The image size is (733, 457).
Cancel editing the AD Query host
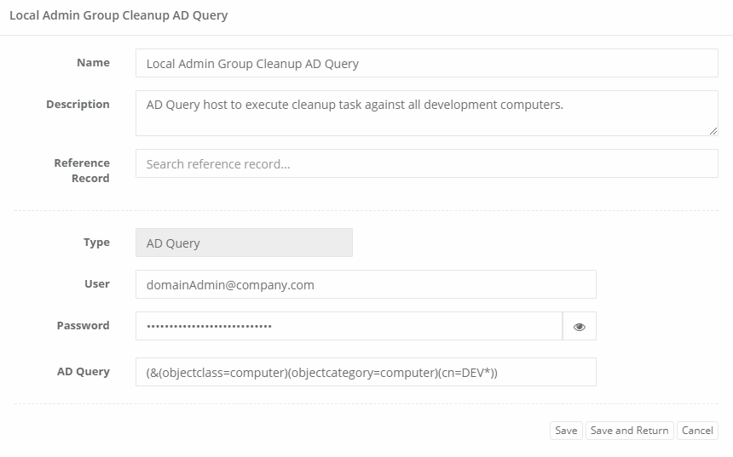coord(697,431)
